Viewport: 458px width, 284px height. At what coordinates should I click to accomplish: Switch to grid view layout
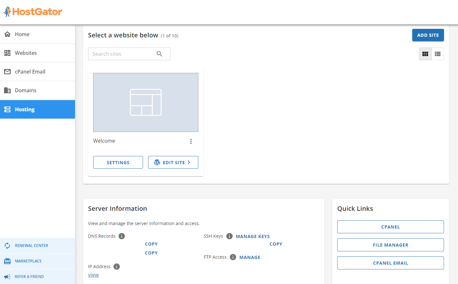click(x=425, y=54)
